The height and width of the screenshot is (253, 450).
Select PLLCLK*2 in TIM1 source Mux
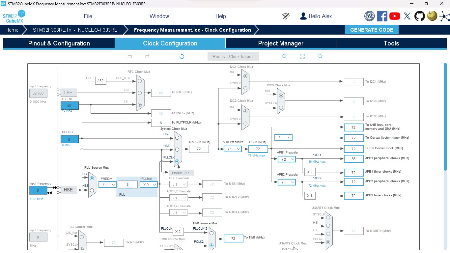[211, 233]
